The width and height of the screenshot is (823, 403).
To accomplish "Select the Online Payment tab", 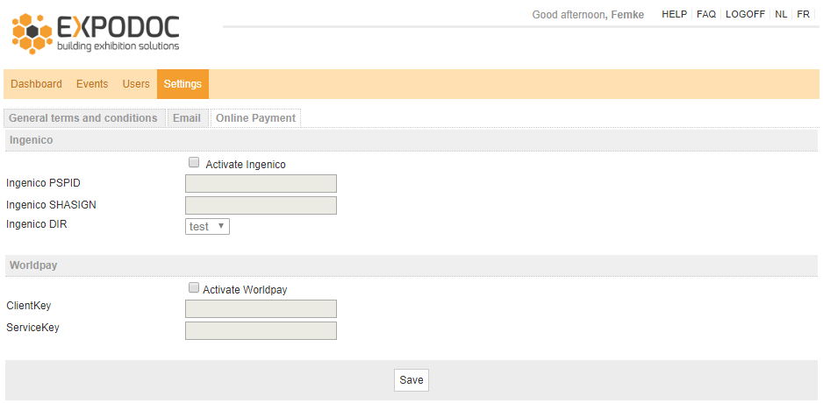I will pos(255,118).
